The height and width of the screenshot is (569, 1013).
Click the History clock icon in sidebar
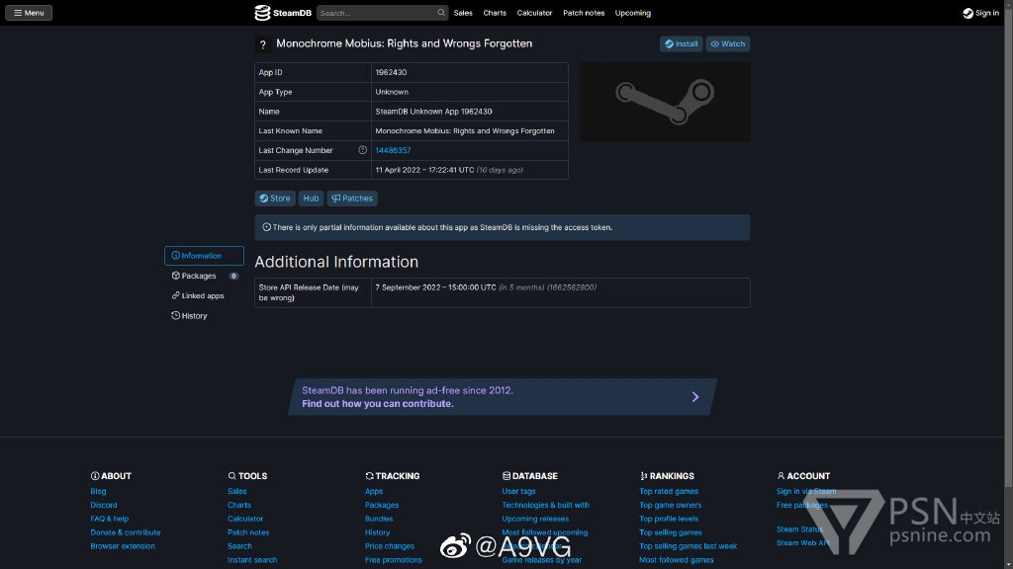[x=175, y=315]
